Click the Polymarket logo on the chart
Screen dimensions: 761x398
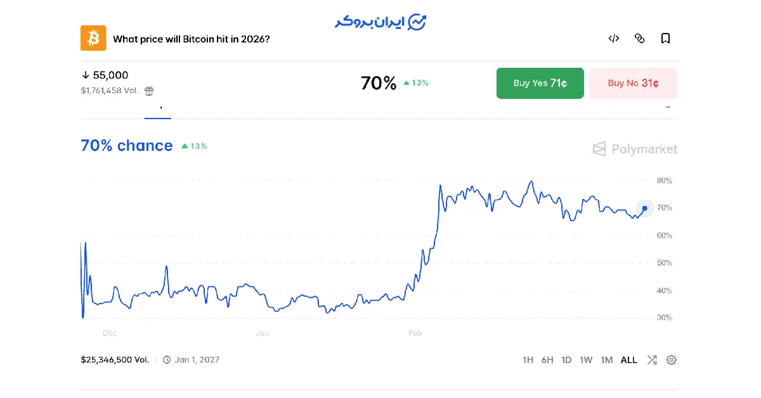click(x=634, y=149)
